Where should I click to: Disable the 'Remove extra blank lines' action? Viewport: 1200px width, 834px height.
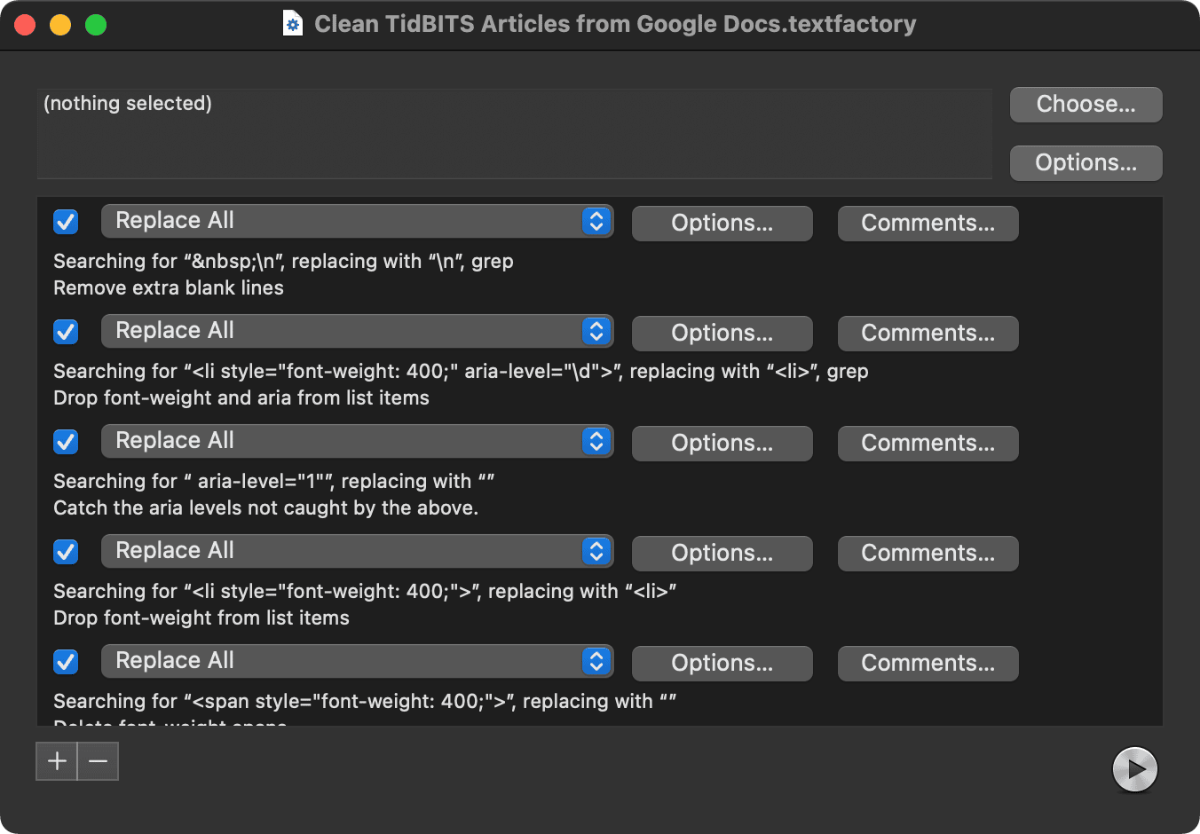(65, 222)
